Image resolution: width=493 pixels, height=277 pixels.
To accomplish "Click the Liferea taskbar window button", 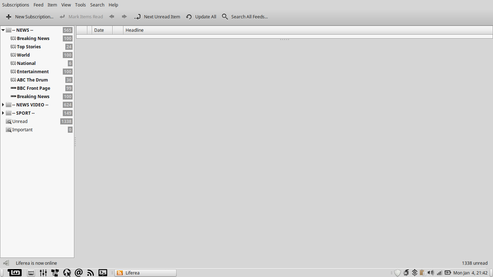I will [x=145, y=273].
